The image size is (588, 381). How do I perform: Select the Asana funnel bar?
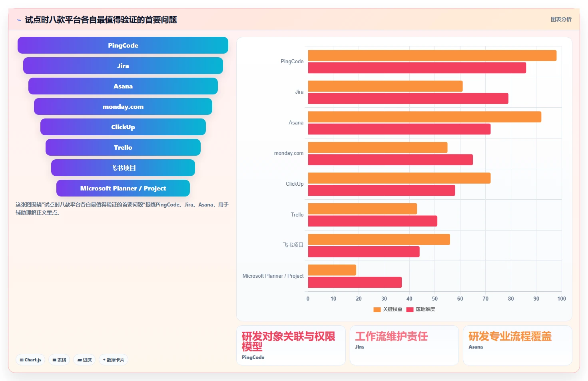pos(123,86)
